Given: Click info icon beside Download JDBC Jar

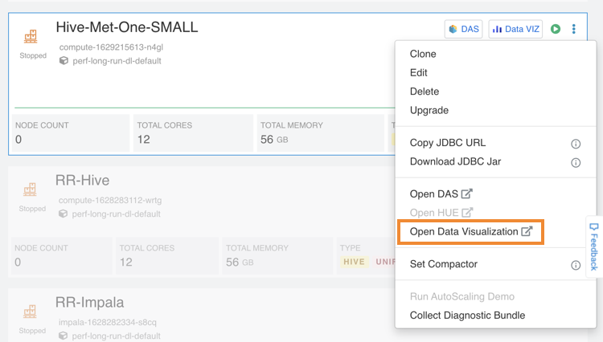Looking at the screenshot, I should (x=576, y=162).
